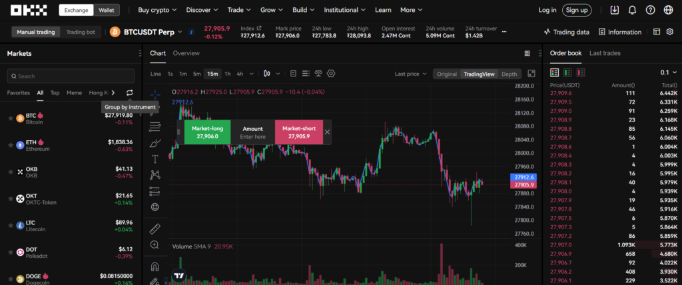Image resolution: width=682 pixels, height=285 pixels.
Task: Toggle the magnet snap mode
Action: pyautogui.click(x=155, y=266)
